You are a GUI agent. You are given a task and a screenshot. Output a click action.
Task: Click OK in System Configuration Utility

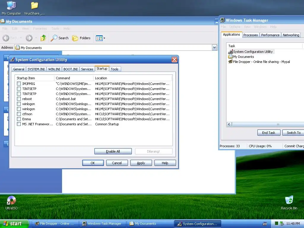[93, 163]
